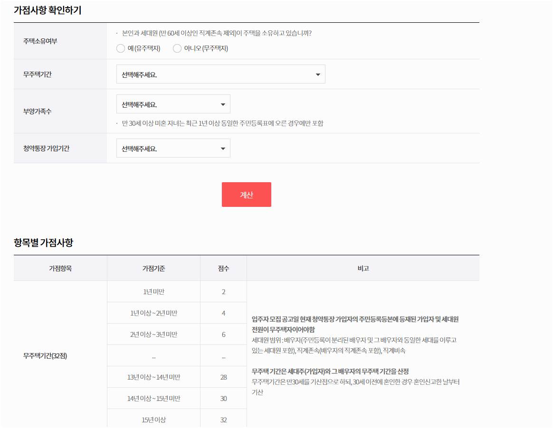This screenshot has width=553, height=428.
Task: Expand the 부양가족수 dropdown arrow icon
Action: (222, 104)
